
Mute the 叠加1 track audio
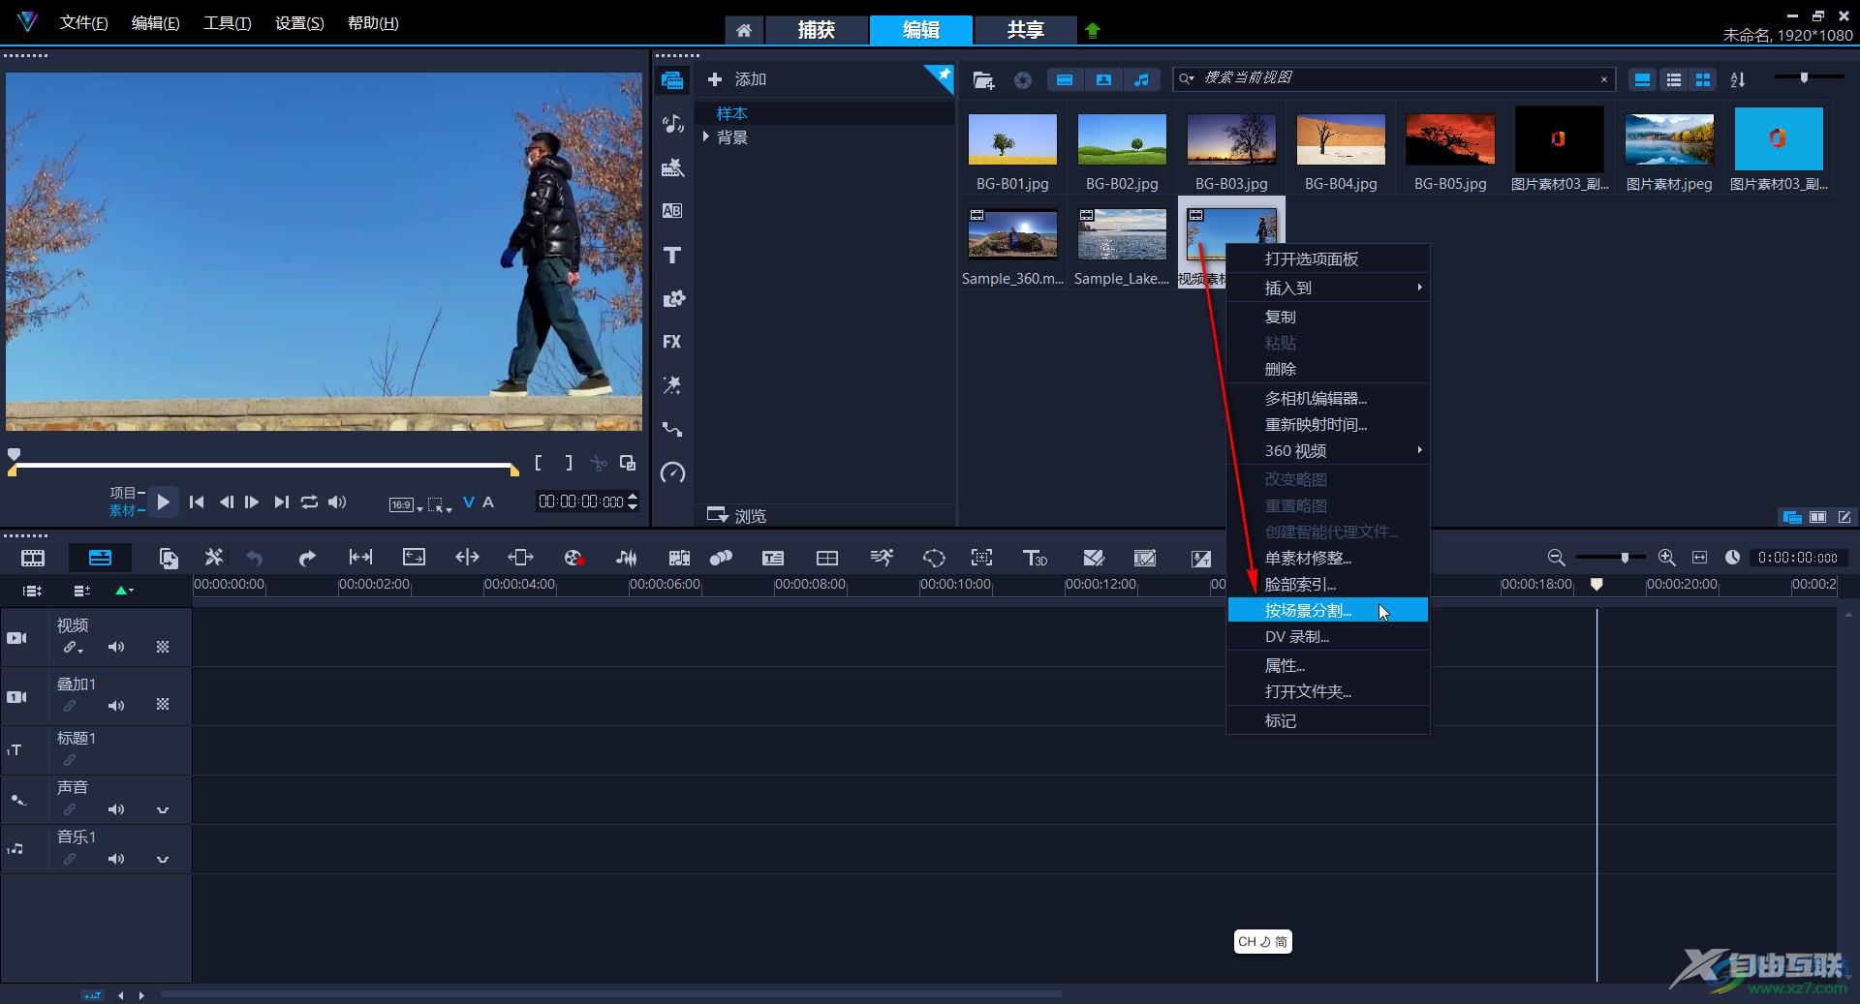[x=116, y=706]
